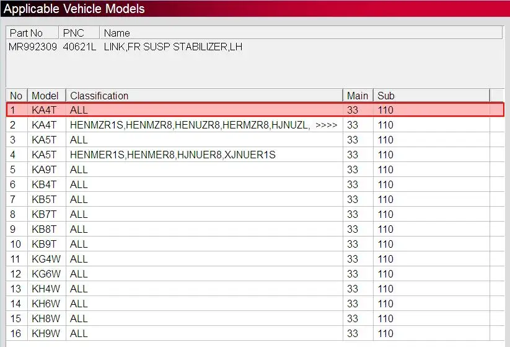Click Sub value 110 in KA9T row
The width and height of the screenshot is (510, 347).
(x=385, y=169)
